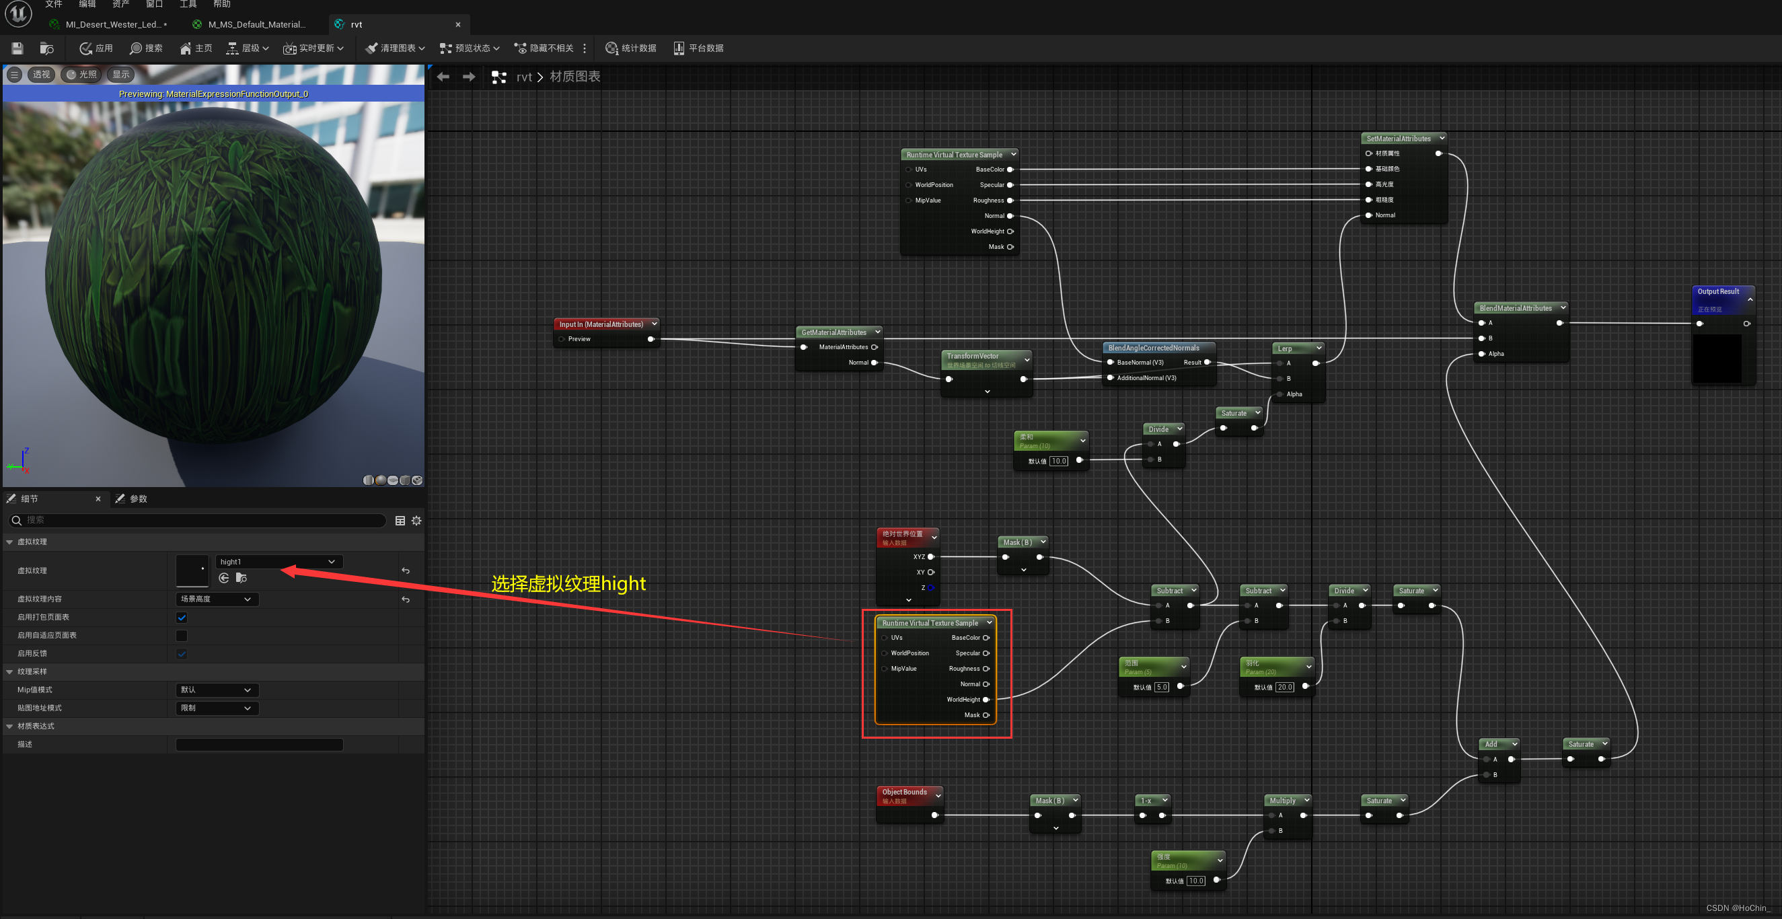The width and height of the screenshot is (1782, 919).
Task: Collapse the 纹理采样 section
Action: pos(9,671)
